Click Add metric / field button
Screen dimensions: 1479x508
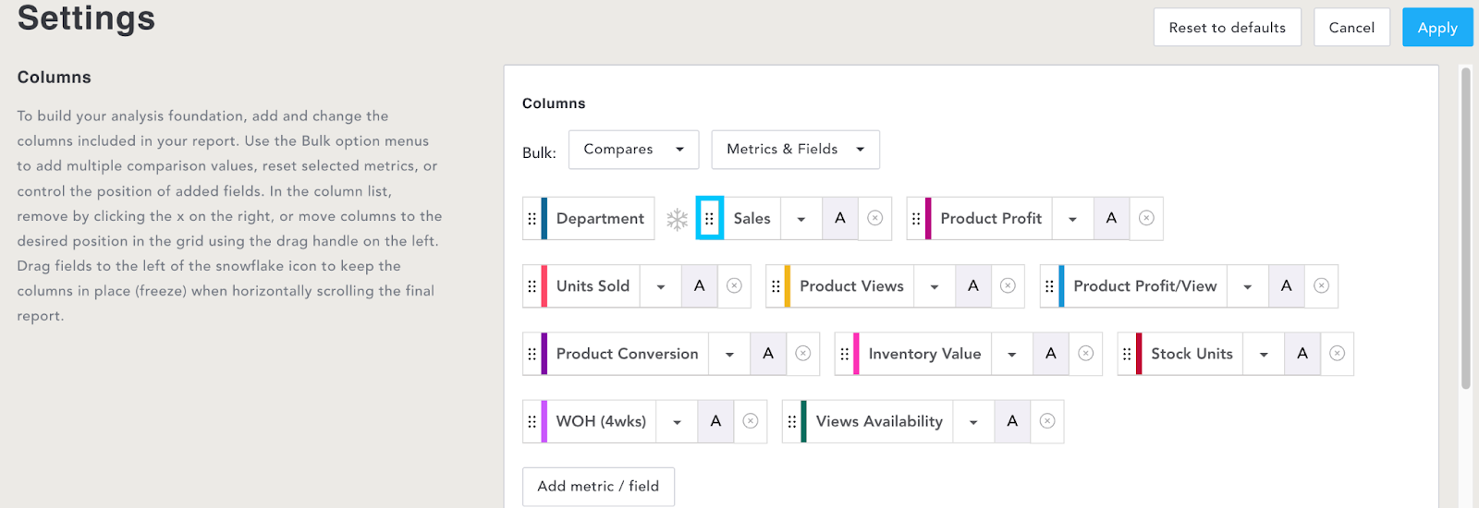[598, 487]
